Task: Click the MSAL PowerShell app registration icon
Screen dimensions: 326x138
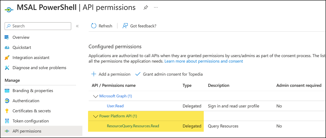Action: tap(9, 10)
